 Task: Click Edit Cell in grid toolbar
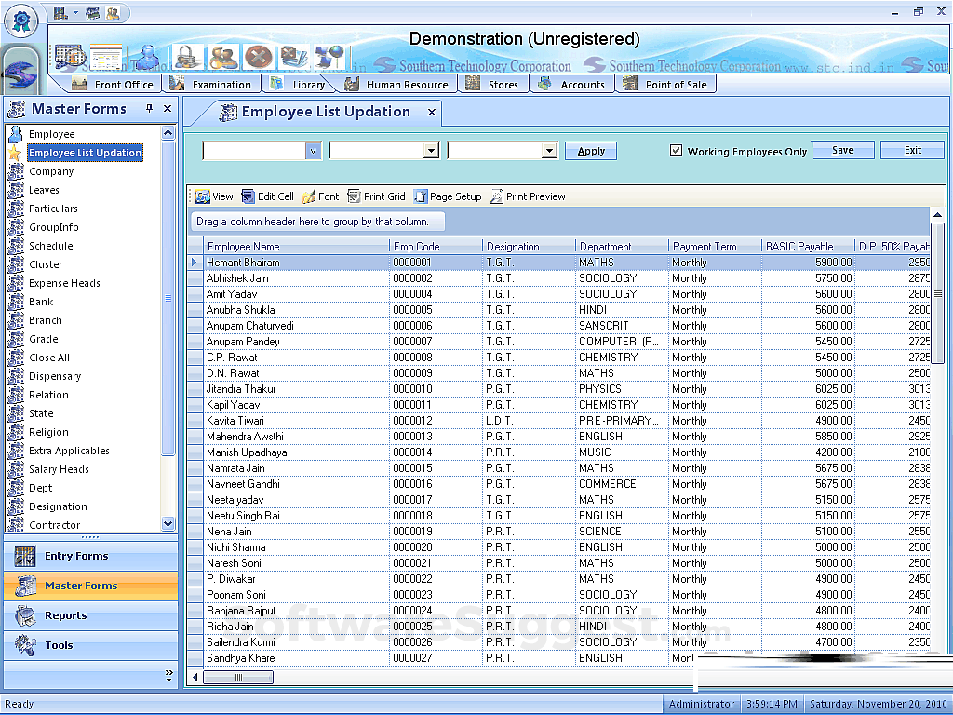267,196
